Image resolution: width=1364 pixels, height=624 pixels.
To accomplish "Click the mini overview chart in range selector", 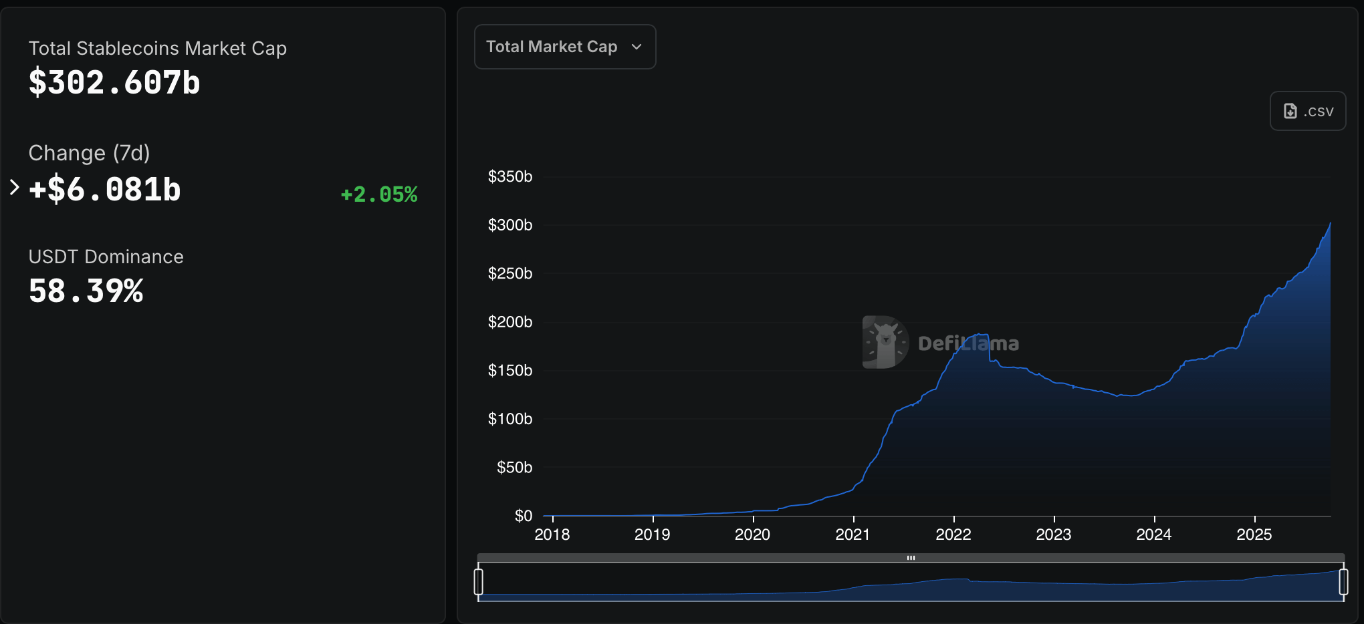I will click(911, 582).
